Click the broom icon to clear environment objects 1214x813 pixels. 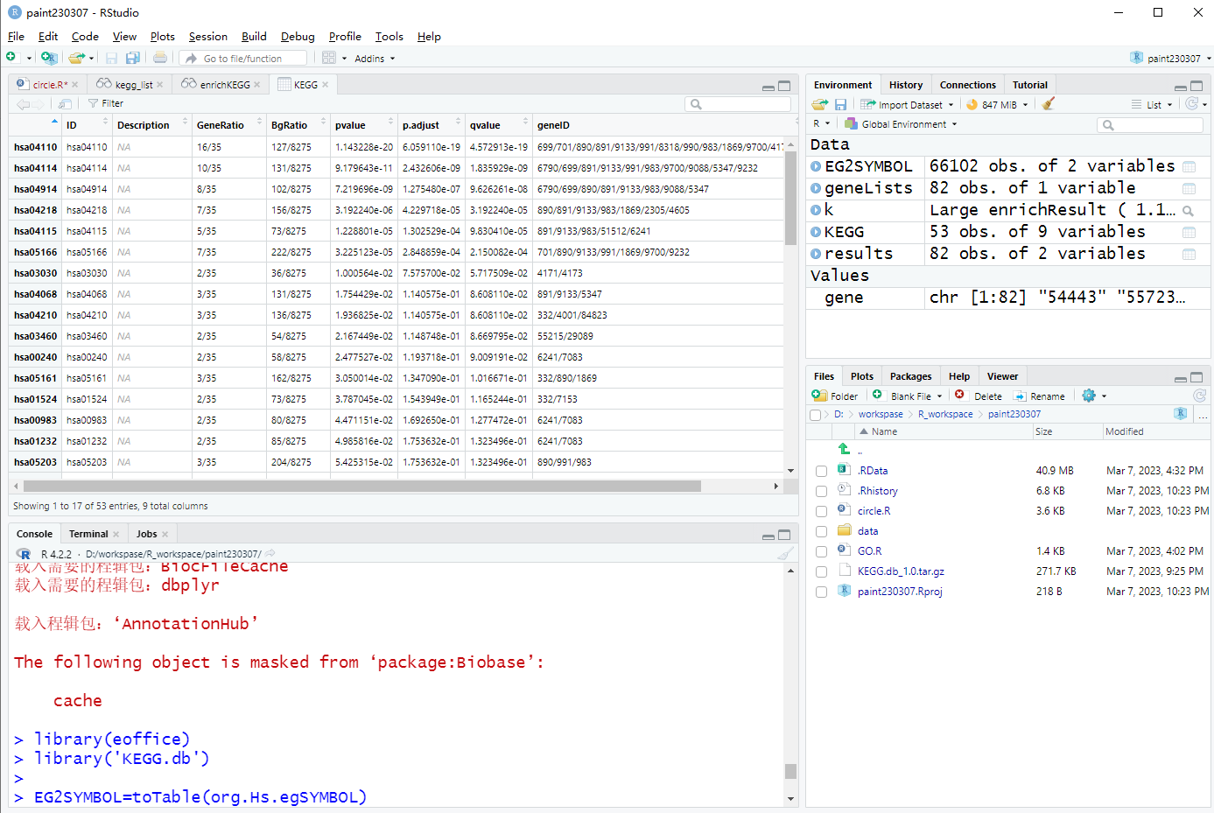click(x=1049, y=104)
